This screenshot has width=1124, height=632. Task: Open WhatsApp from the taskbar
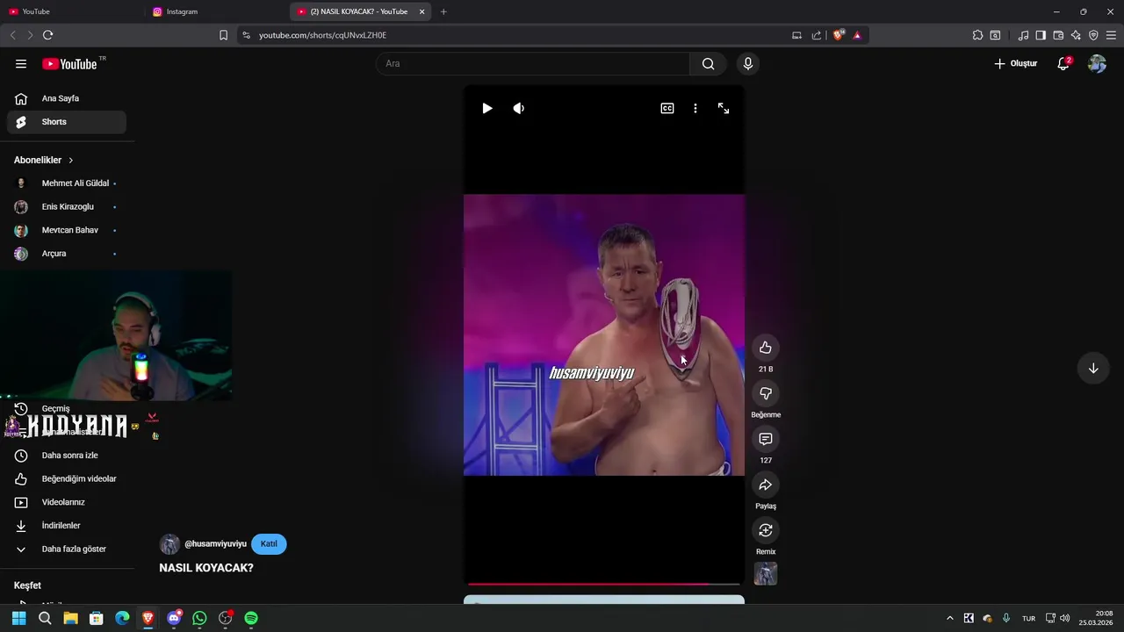click(199, 618)
